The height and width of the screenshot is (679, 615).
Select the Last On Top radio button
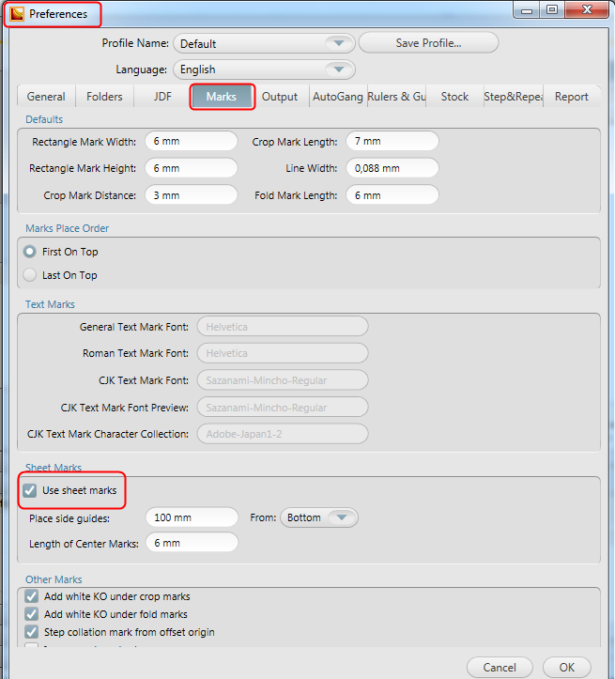(x=30, y=275)
